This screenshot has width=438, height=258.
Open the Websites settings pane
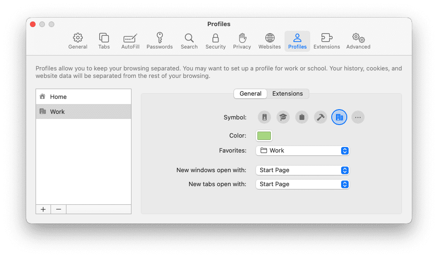(270, 41)
